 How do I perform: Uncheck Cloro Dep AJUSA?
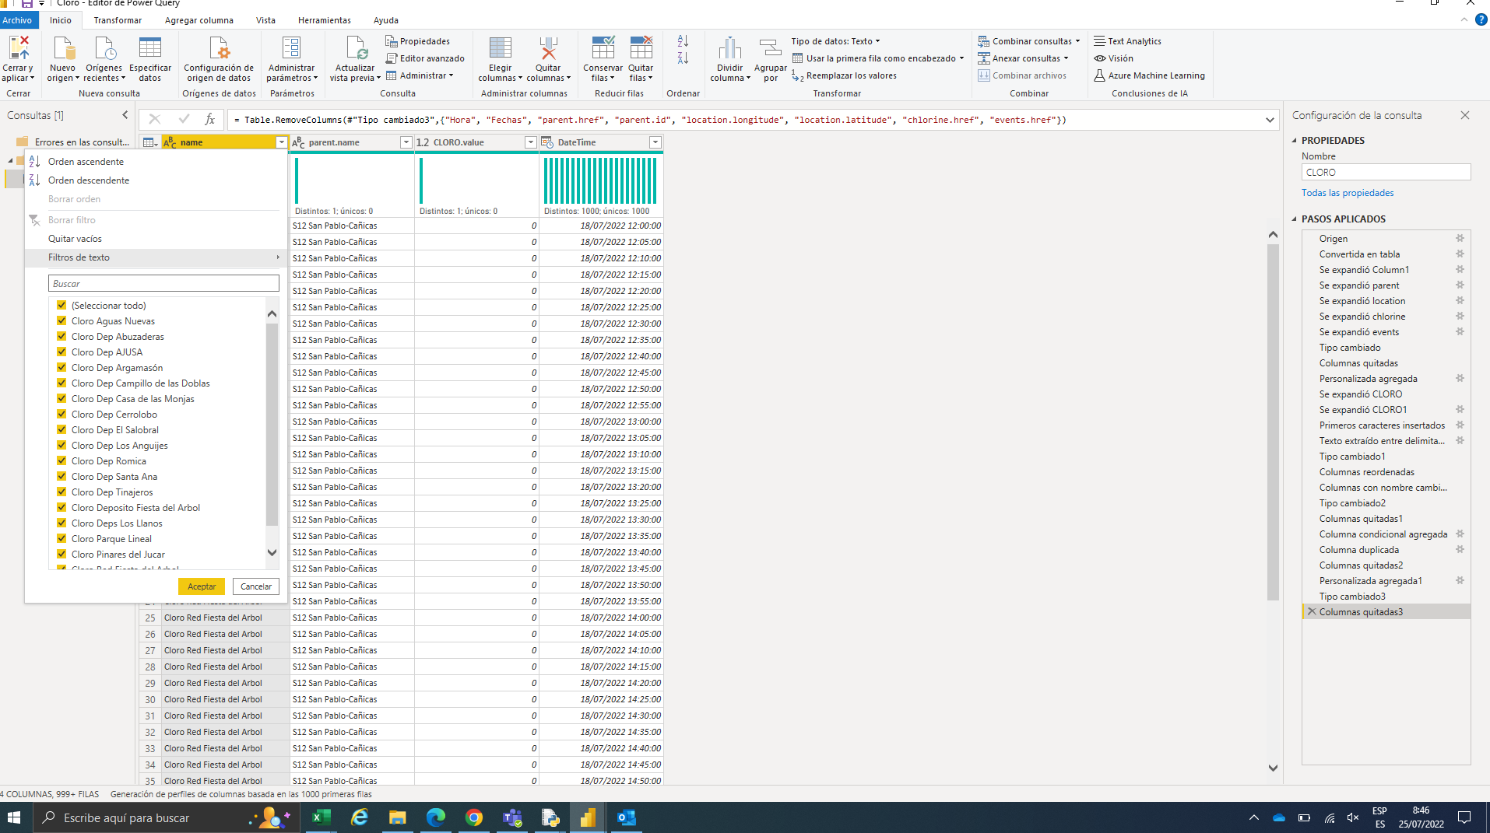pyautogui.click(x=61, y=352)
